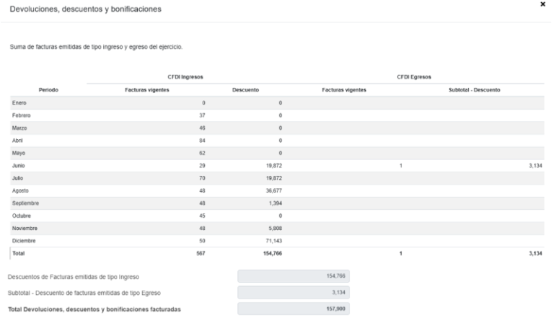Image resolution: width=554 pixels, height=318 pixels.
Task: Select the Febrero row label
Action: tap(21, 115)
